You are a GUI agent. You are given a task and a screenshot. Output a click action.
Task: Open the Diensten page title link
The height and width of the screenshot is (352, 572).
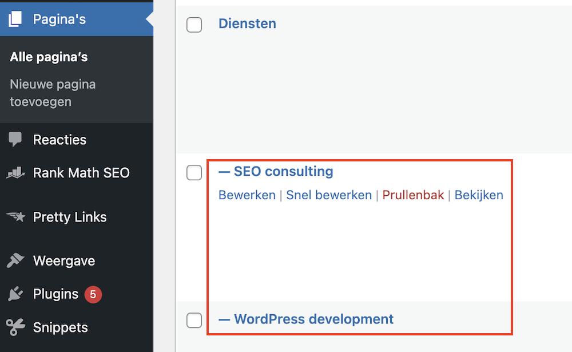[247, 23]
